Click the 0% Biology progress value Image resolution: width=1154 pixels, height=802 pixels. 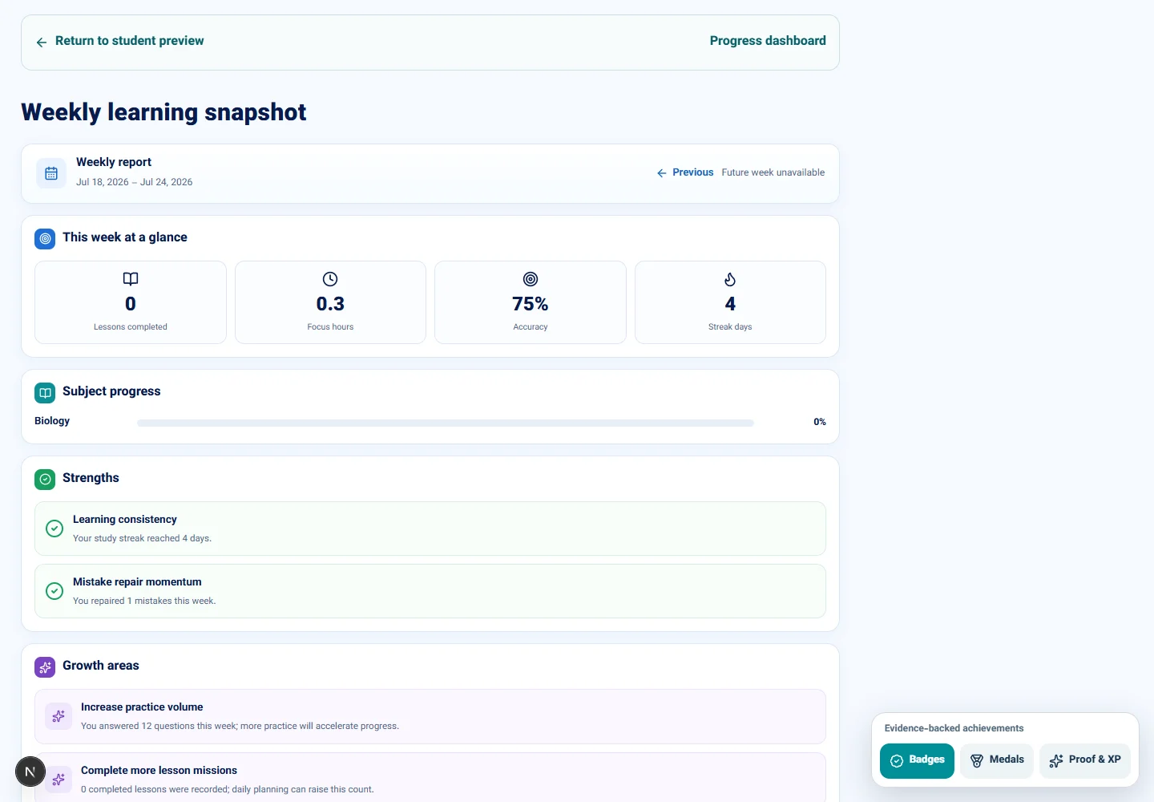(x=820, y=422)
